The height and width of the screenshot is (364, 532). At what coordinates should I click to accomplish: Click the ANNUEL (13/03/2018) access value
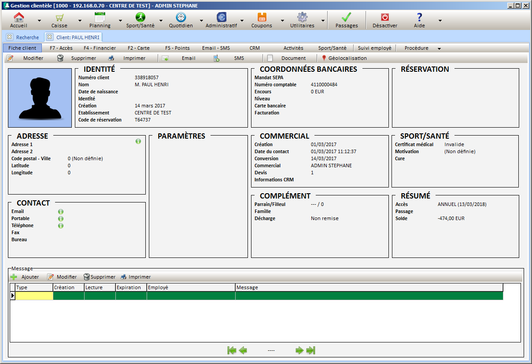(462, 204)
